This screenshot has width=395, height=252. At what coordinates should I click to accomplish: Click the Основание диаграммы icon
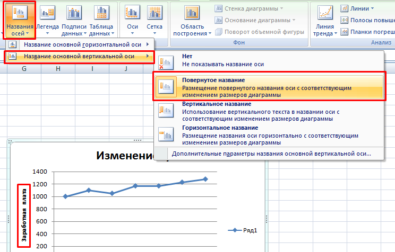click(x=218, y=20)
